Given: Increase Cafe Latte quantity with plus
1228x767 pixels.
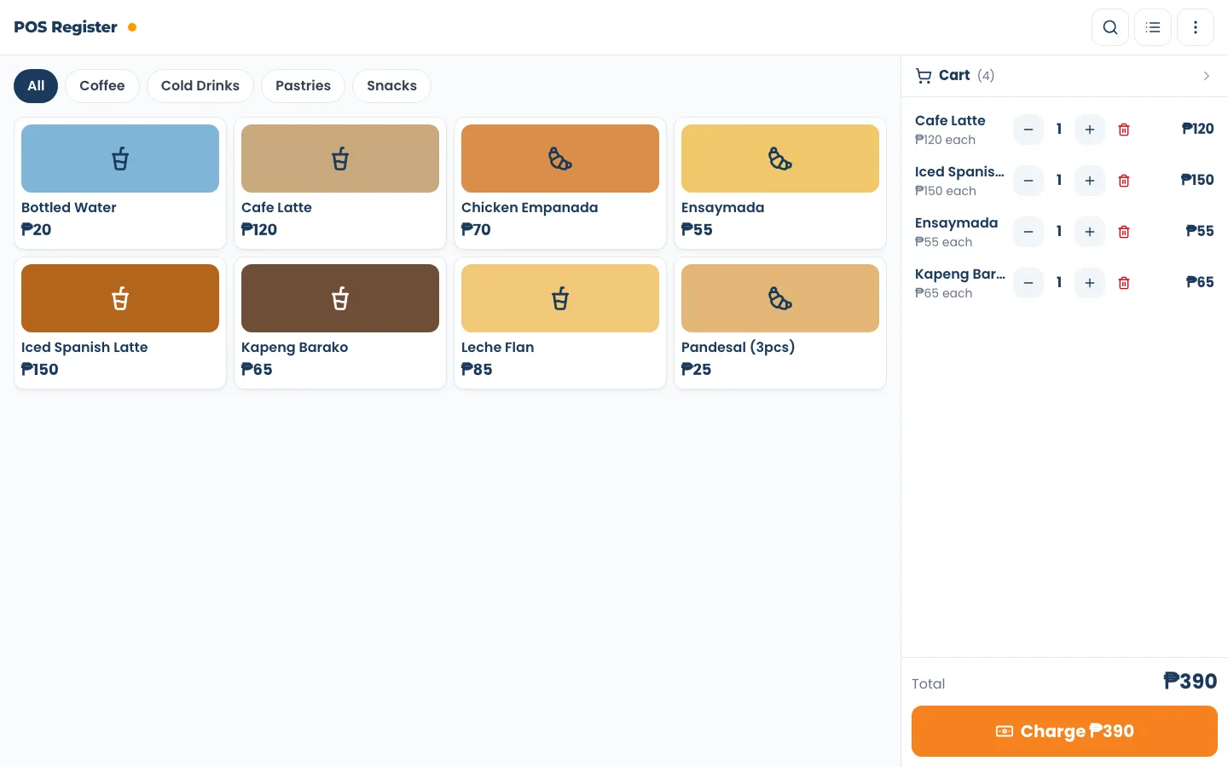Looking at the screenshot, I should click(x=1090, y=130).
